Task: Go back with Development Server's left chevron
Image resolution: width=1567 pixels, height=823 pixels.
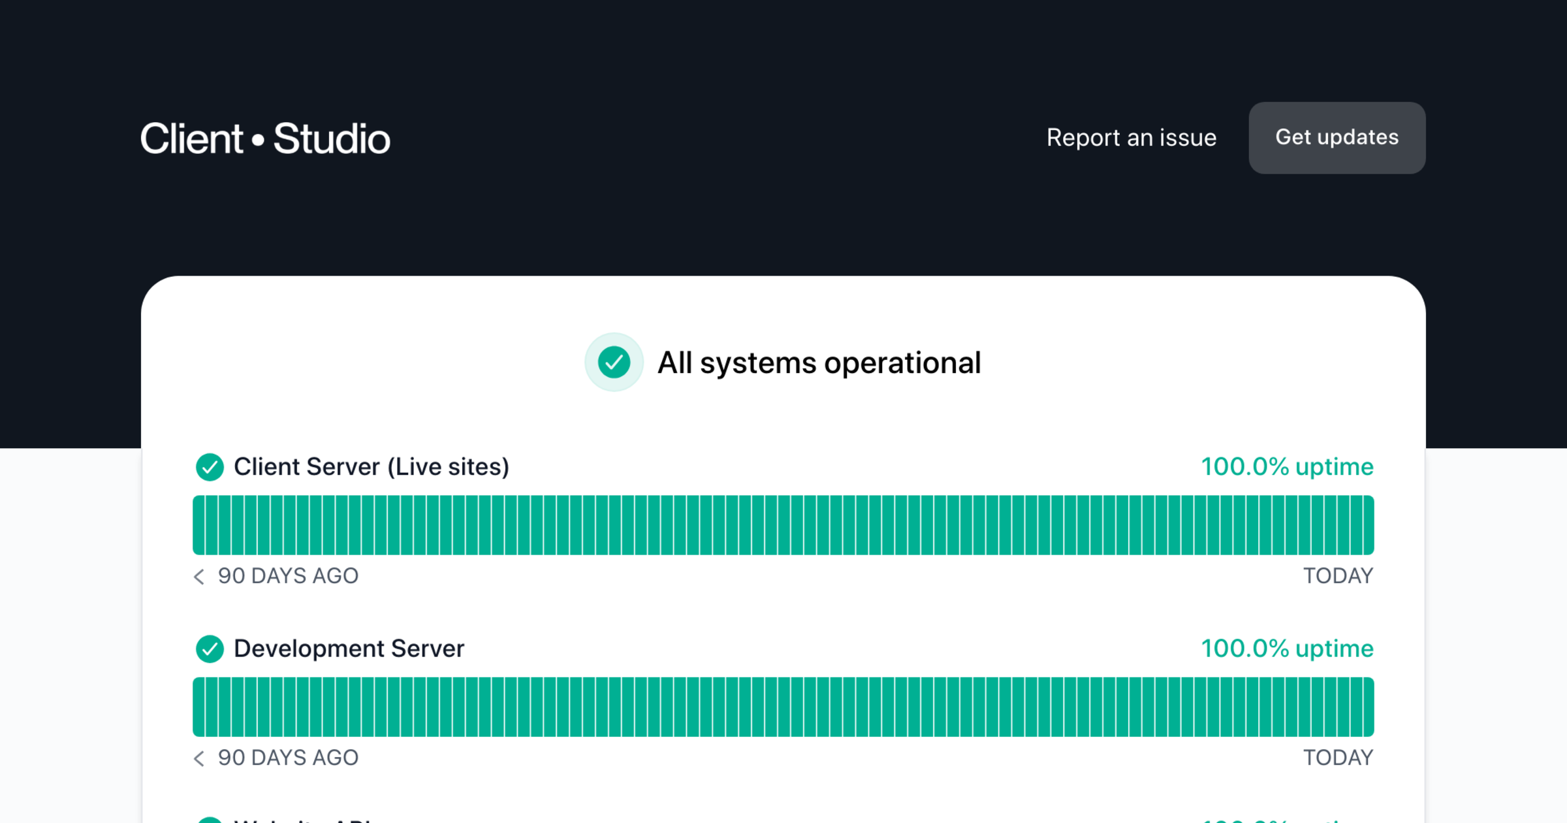Action: click(x=199, y=758)
